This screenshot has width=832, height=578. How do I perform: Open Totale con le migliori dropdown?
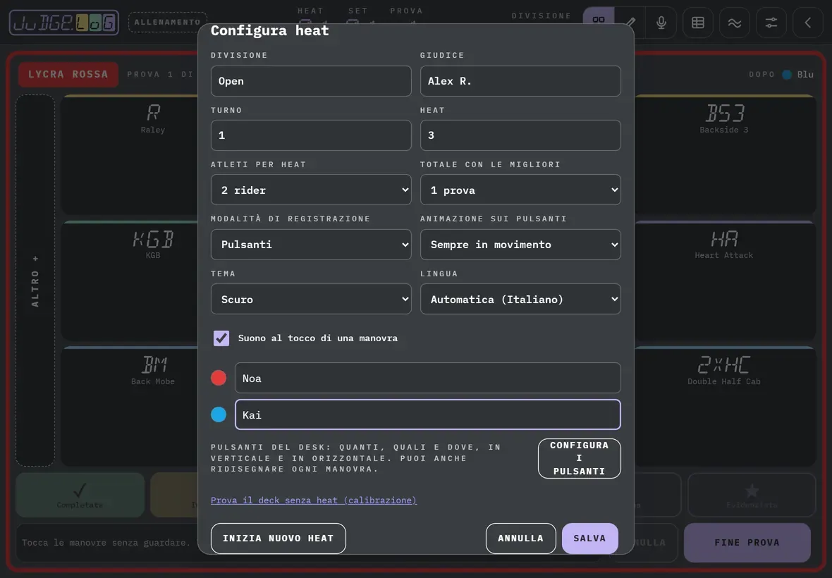pos(520,190)
